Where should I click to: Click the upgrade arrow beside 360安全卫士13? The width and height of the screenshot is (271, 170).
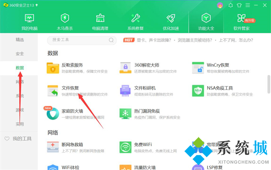tap(37, 5)
